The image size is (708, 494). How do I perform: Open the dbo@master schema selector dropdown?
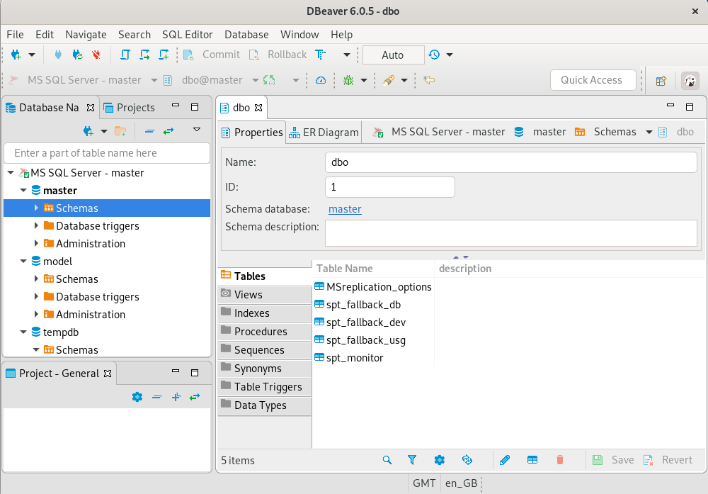click(x=255, y=80)
